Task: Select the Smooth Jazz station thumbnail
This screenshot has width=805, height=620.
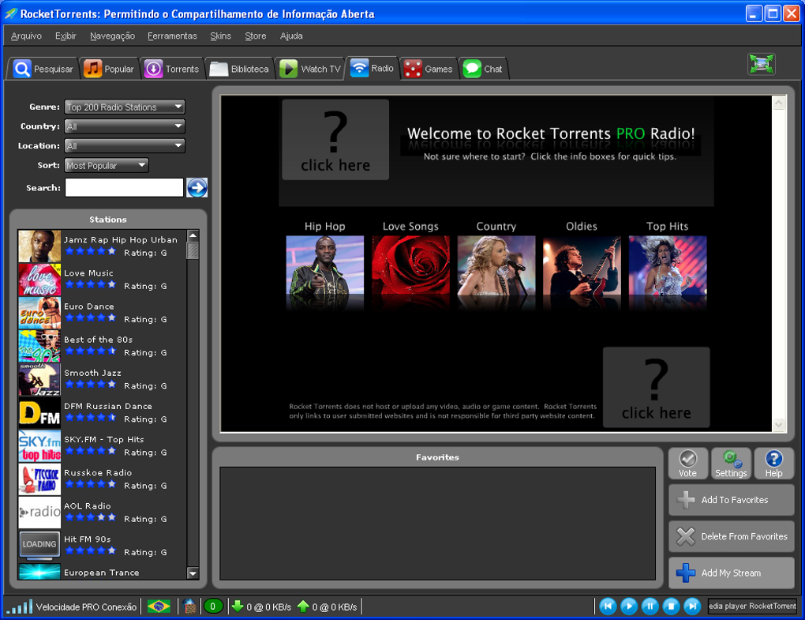Action: [39, 379]
